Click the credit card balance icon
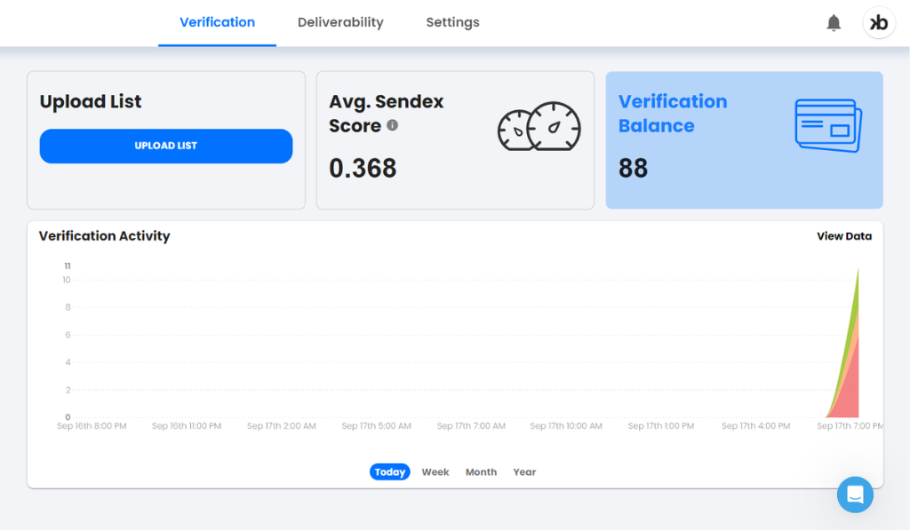Viewport: 910px width, 530px height. [x=828, y=125]
